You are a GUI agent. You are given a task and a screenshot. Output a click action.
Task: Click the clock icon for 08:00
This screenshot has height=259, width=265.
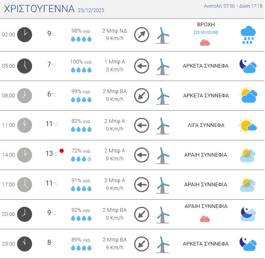25,96
